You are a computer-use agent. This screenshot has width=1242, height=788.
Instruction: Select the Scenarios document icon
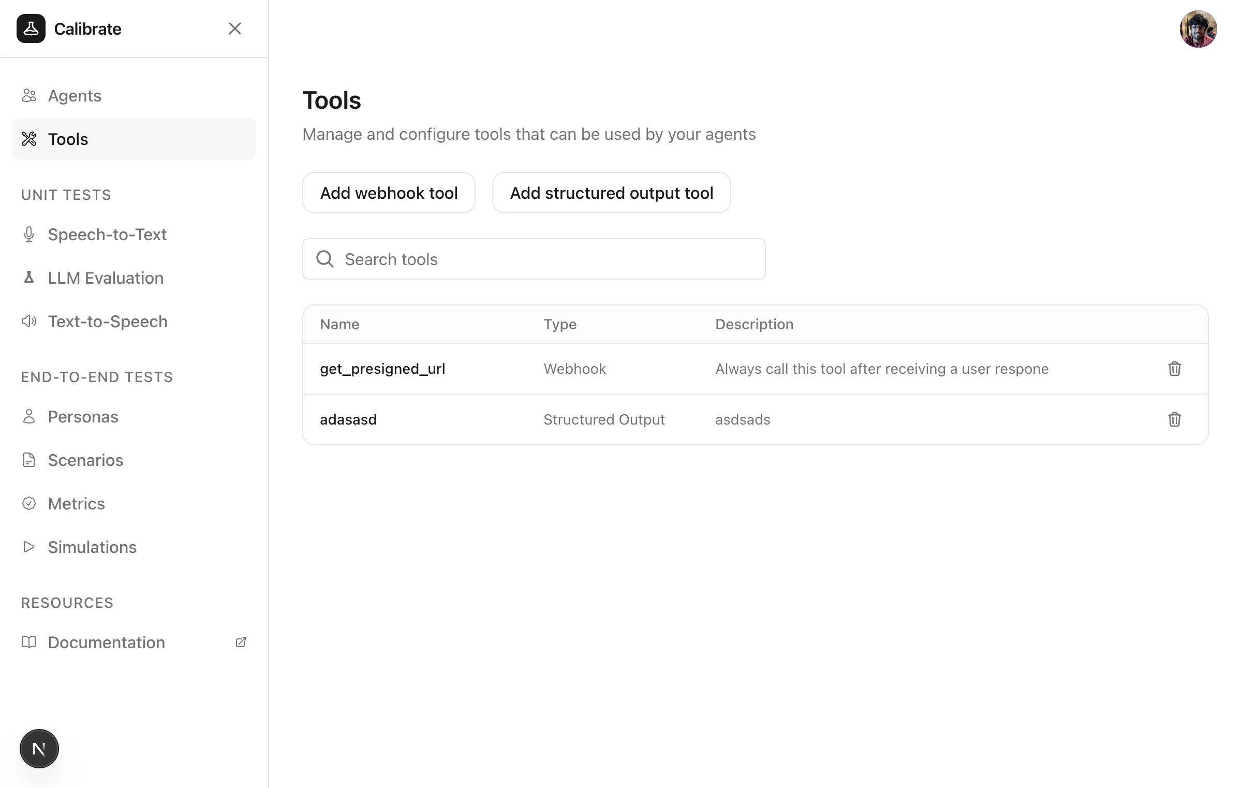coord(28,460)
